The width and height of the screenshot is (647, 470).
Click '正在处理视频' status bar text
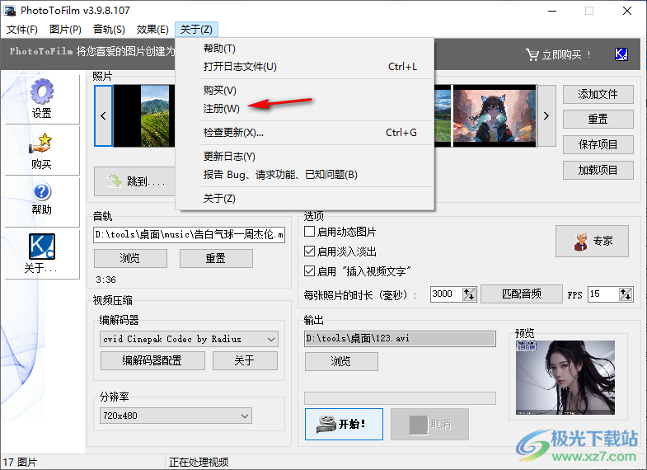tap(199, 462)
